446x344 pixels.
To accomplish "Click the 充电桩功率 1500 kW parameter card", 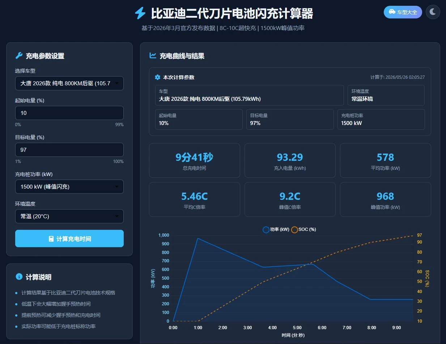I will tap(381, 119).
